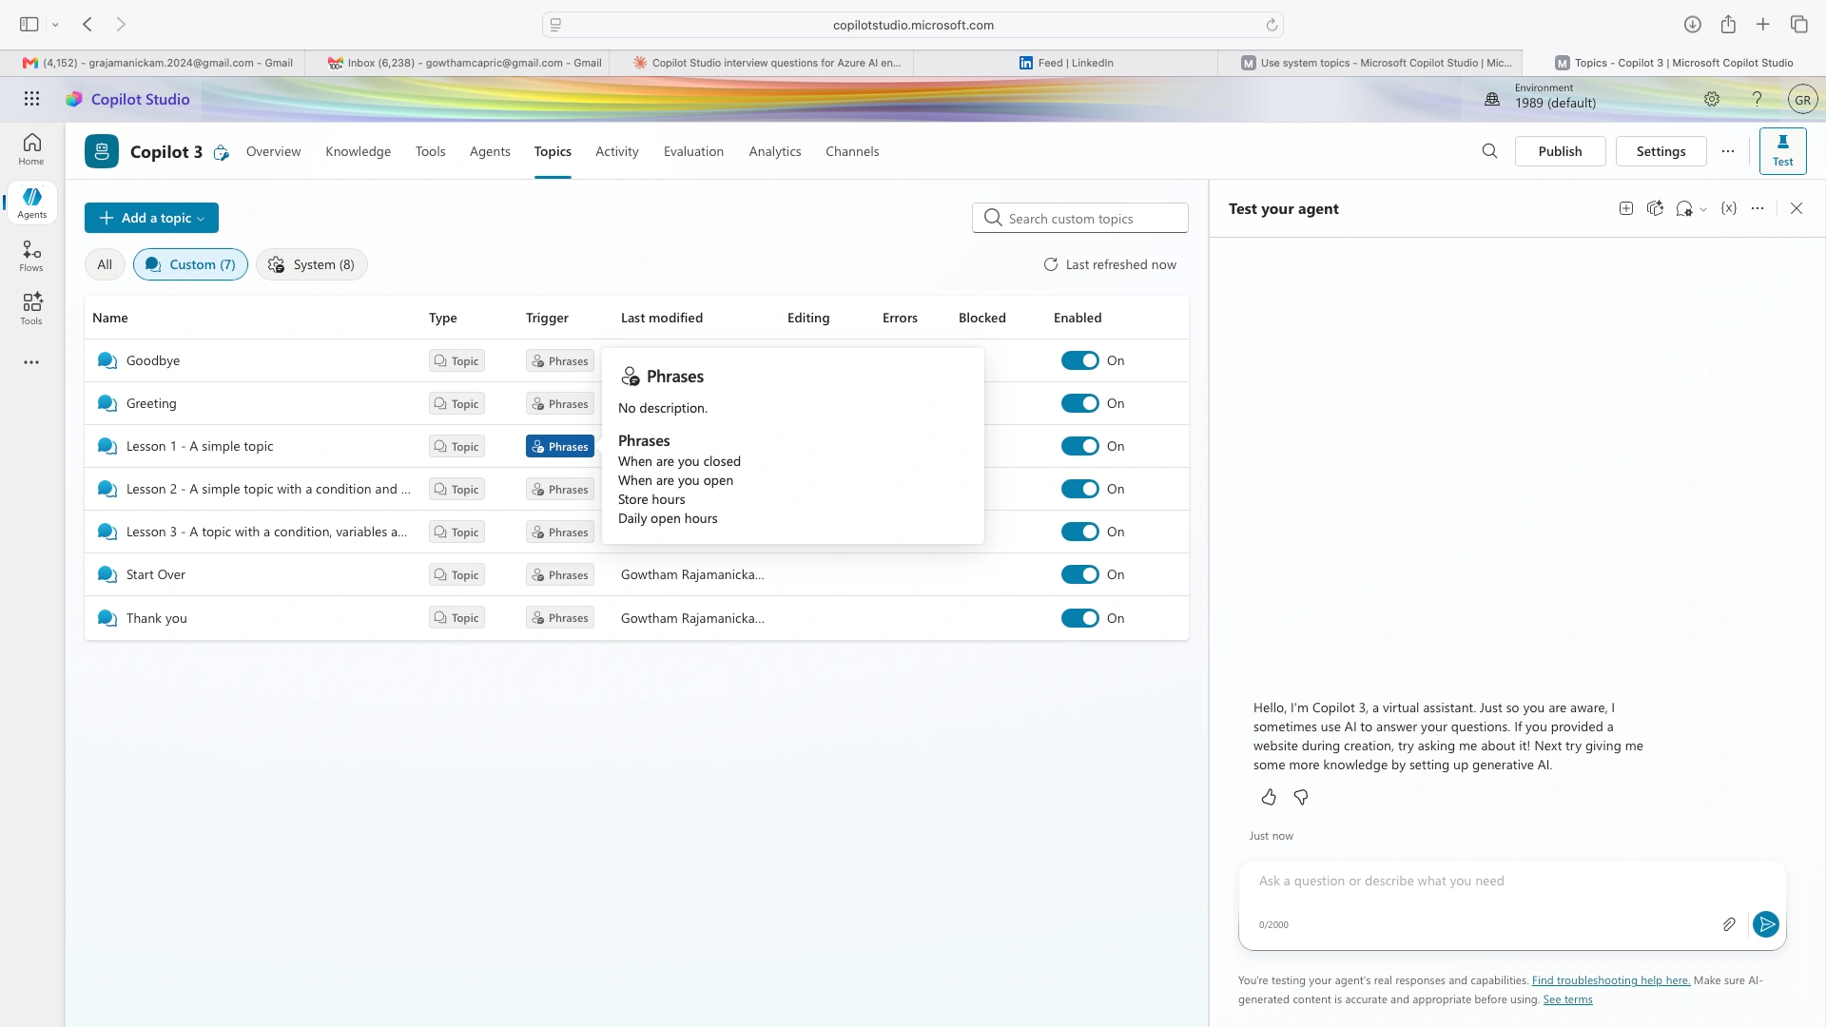Screen dimensions: 1826x1027
Task: Open the variables icon in test panel
Action: (x=1729, y=208)
